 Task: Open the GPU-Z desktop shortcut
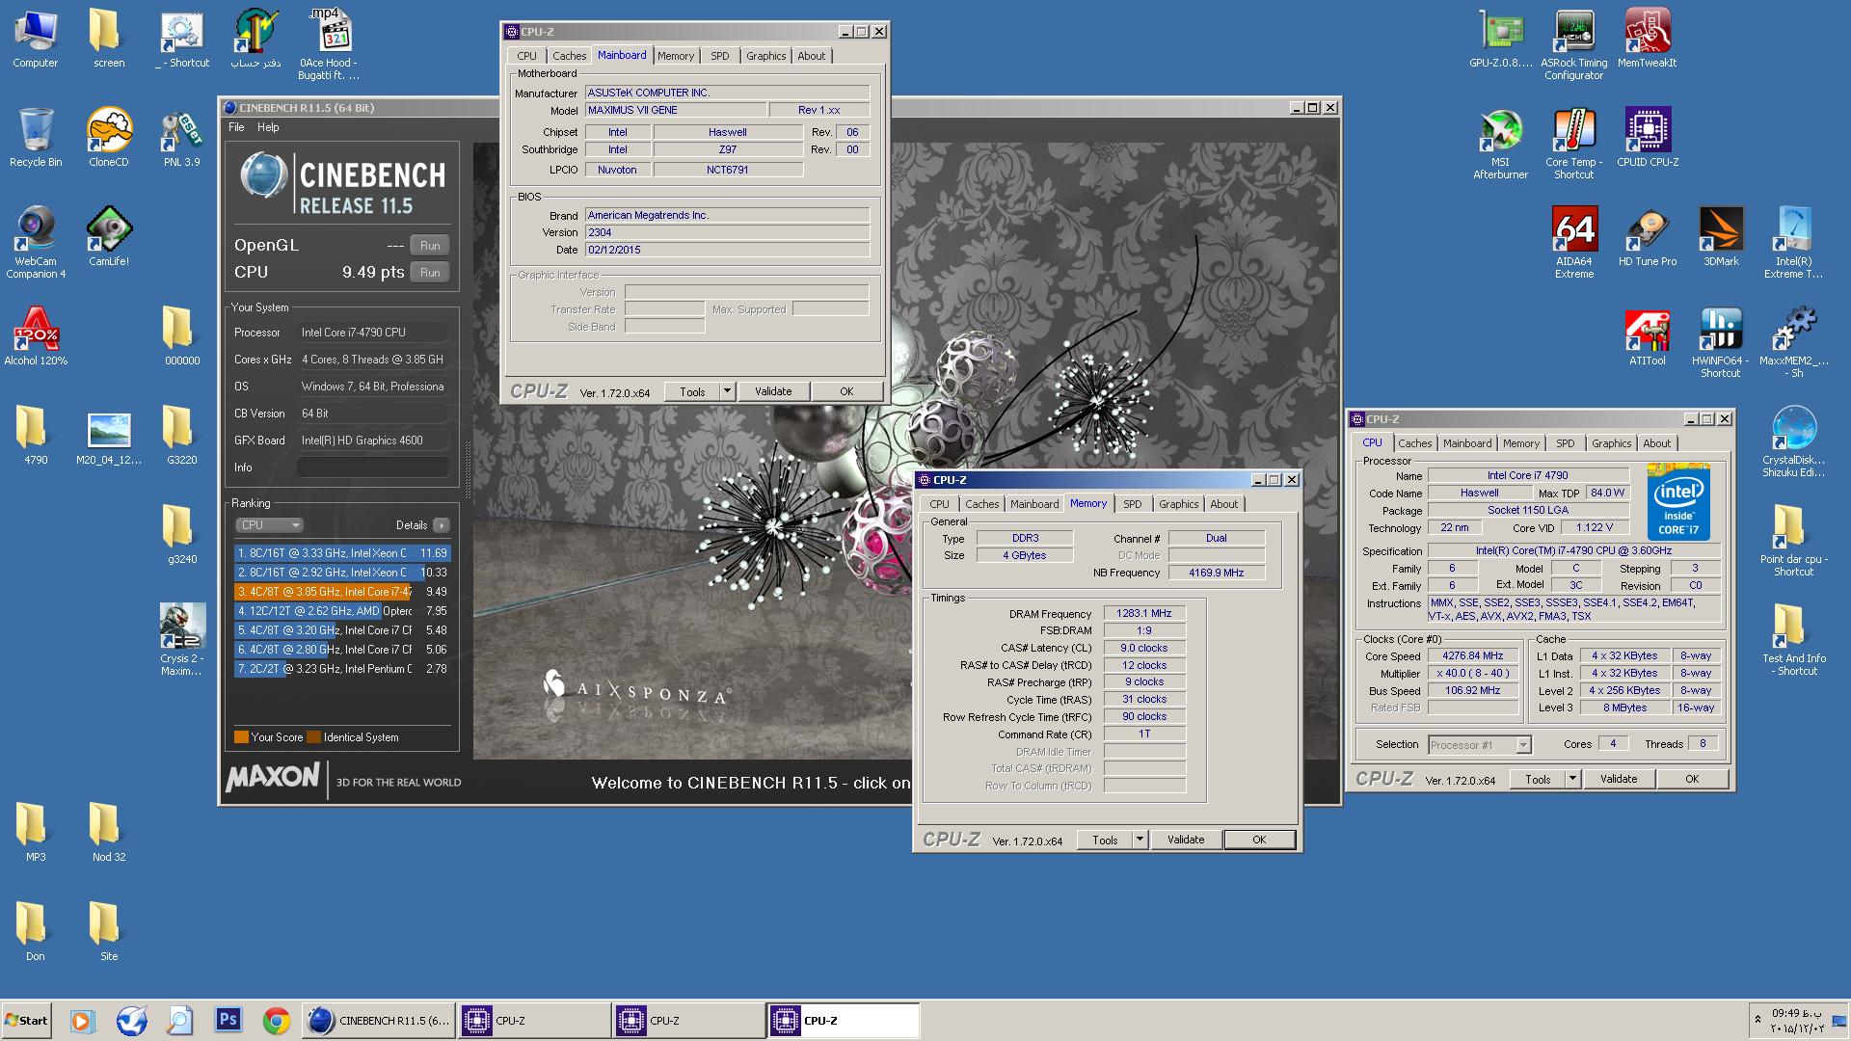pyautogui.click(x=1500, y=40)
